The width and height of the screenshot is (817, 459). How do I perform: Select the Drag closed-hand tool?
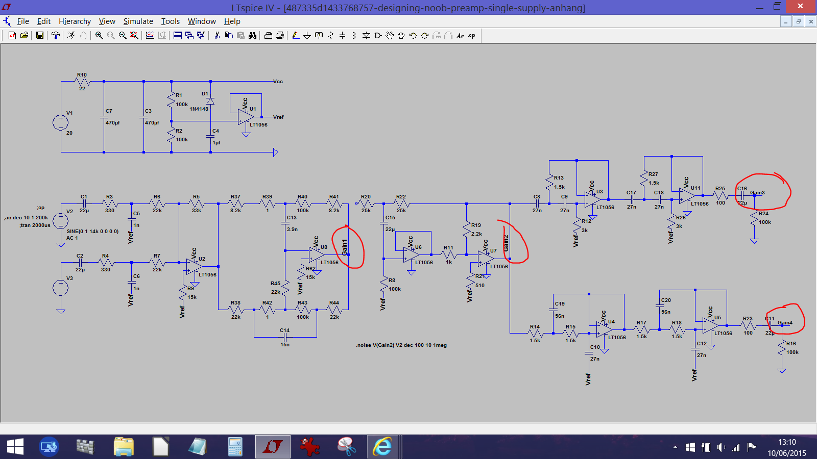(x=401, y=36)
